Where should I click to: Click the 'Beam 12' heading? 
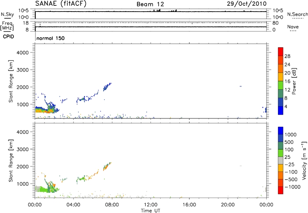click(150, 4)
